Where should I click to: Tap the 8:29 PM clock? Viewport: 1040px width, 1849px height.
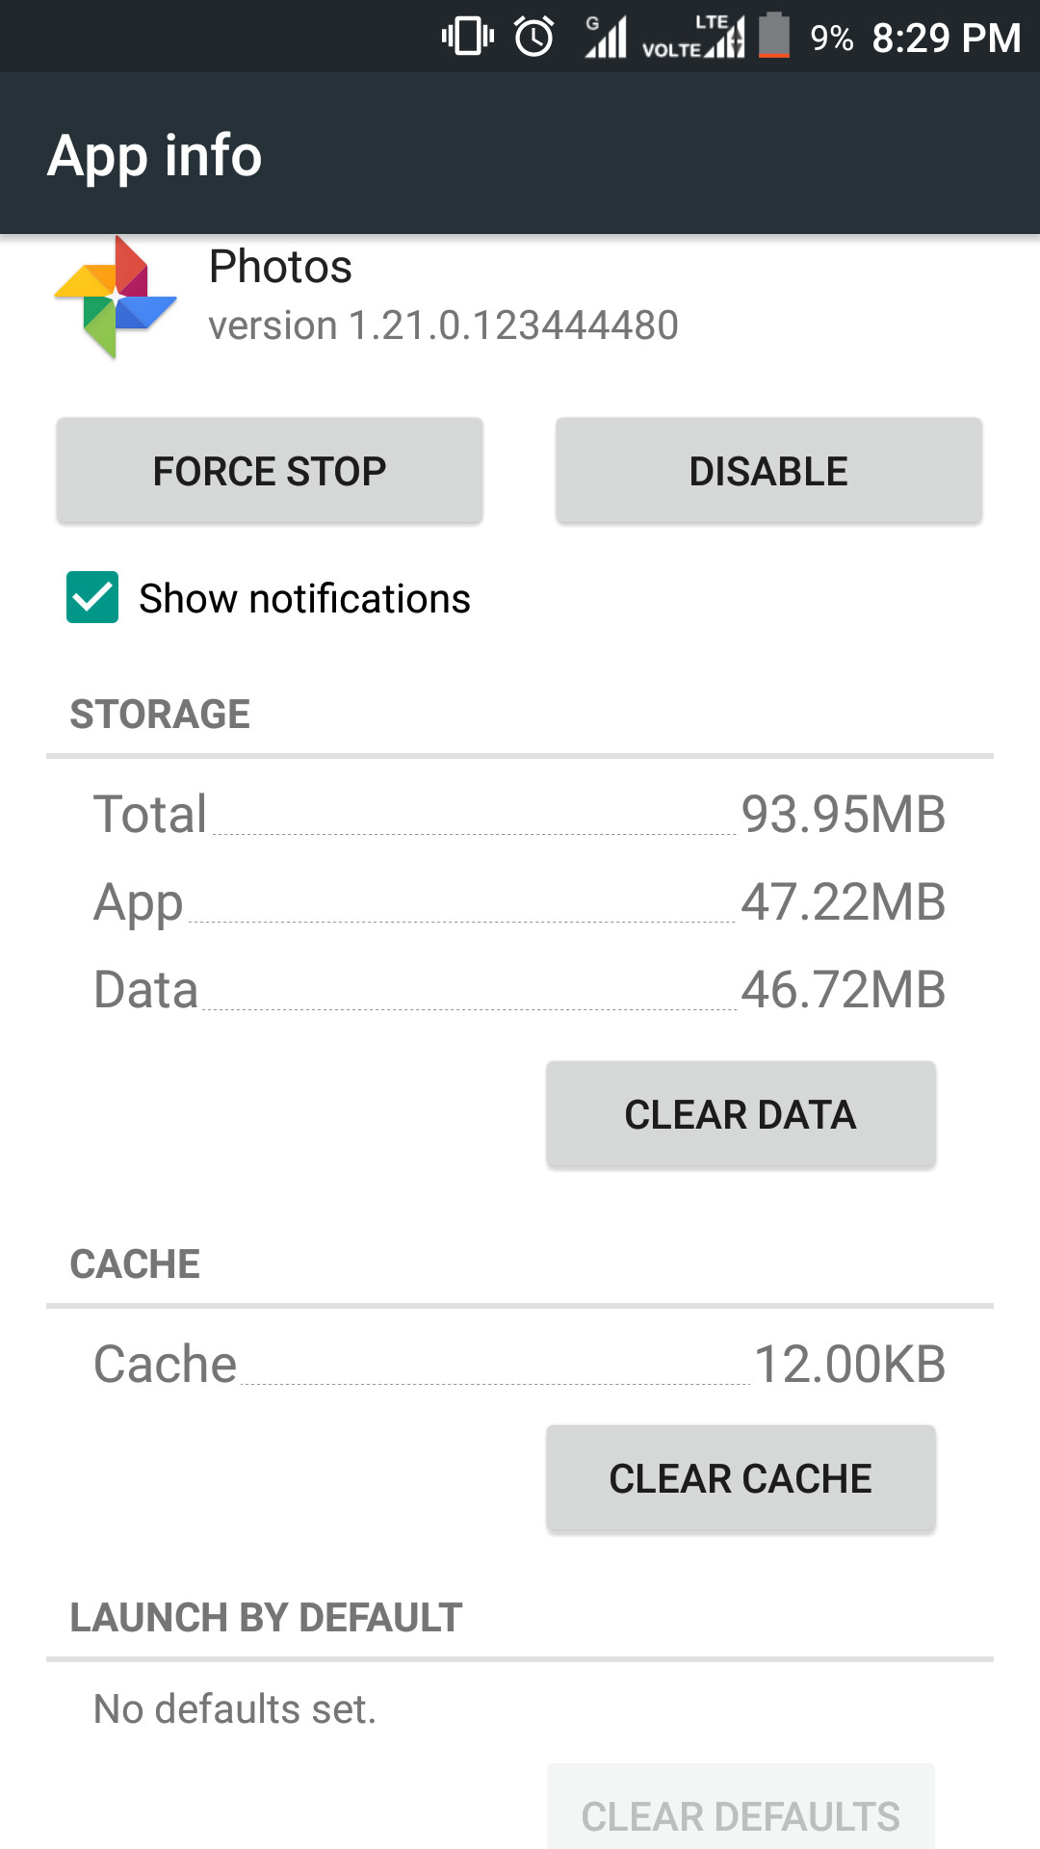[946, 39]
